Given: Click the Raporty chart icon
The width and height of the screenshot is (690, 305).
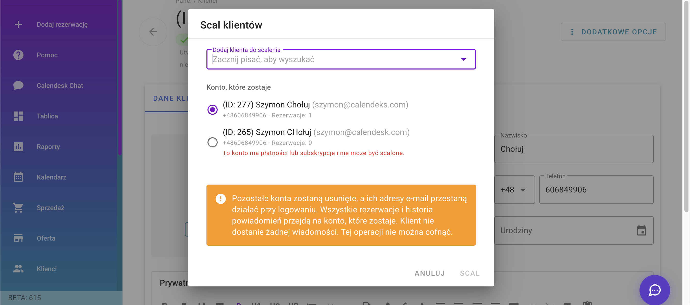Looking at the screenshot, I should [18, 146].
